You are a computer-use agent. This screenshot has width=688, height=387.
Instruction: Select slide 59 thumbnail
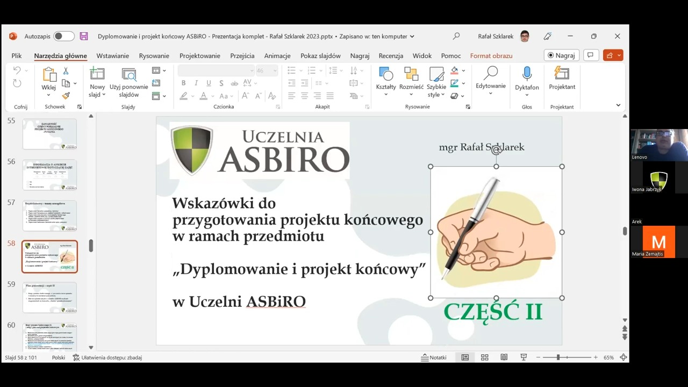tap(49, 297)
